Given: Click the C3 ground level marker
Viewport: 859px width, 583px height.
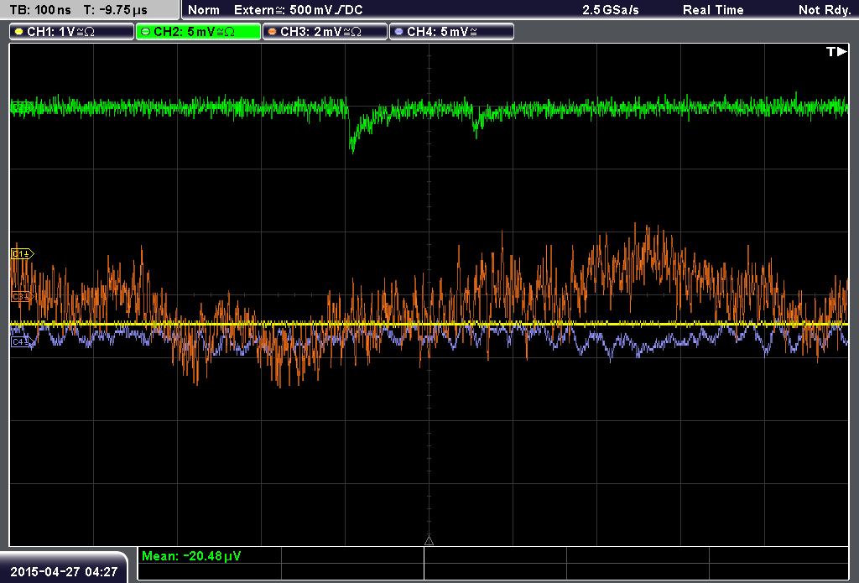Looking at the screenshot, I should [23, 296].
